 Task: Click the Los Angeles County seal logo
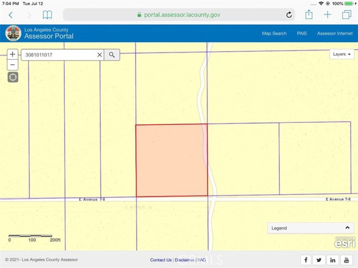[13, 33]
